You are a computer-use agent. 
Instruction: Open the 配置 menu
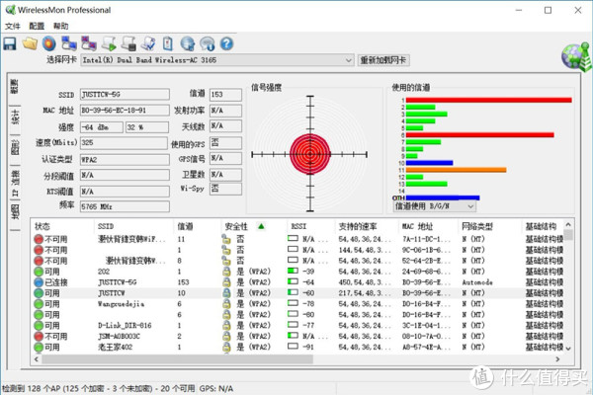(x=37, y=26)
